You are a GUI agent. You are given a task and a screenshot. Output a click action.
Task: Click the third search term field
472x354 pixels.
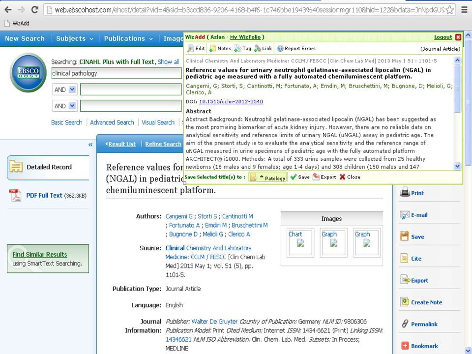131,106
